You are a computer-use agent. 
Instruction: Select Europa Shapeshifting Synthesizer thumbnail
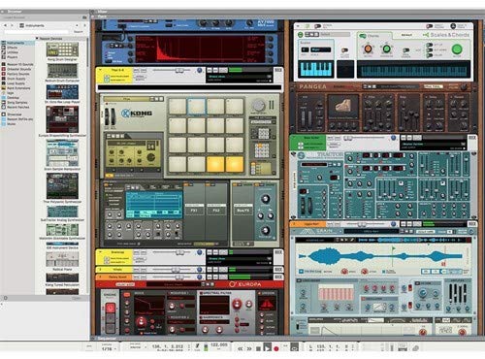[x=62, y=119]
